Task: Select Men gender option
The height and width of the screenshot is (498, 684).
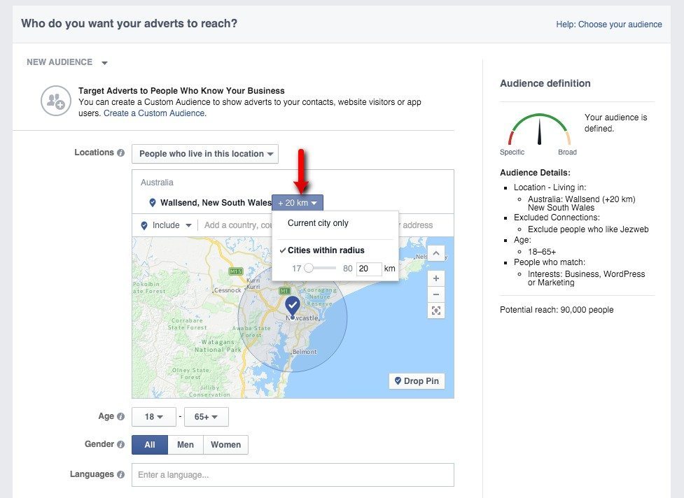Action: pos(186,445)
